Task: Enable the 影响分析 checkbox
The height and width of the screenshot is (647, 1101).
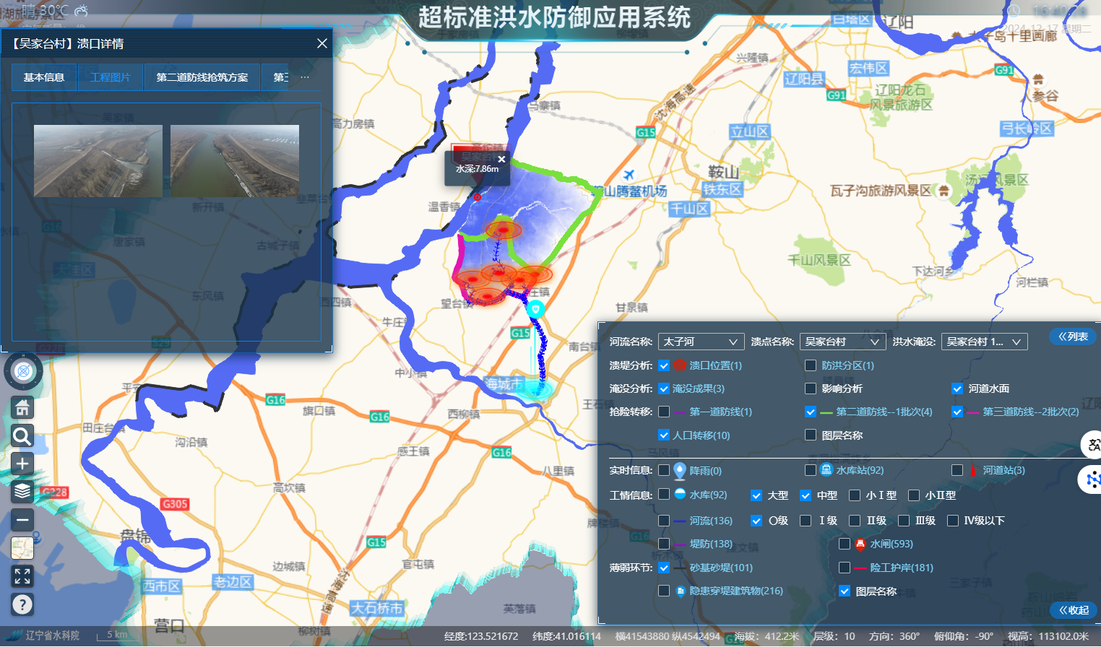Action: coord(811,388)
